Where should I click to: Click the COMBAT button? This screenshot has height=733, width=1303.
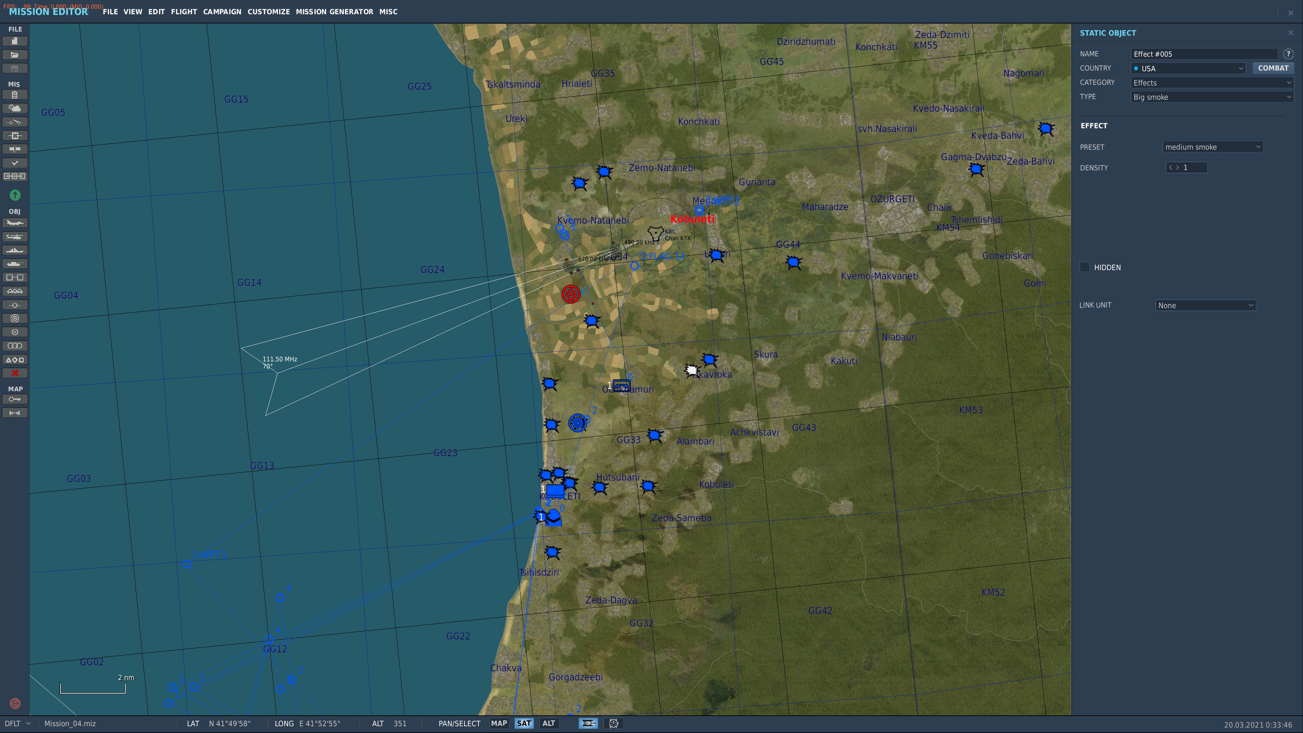pos(1273,68)
